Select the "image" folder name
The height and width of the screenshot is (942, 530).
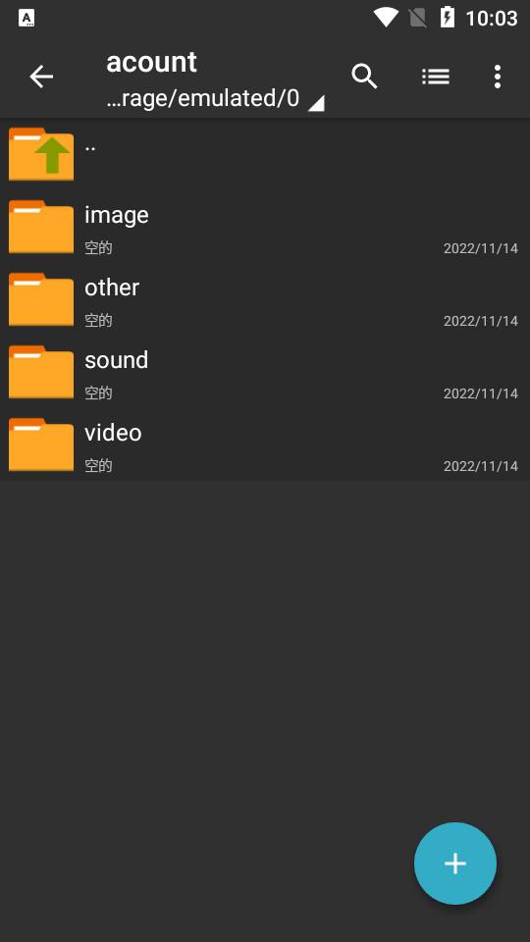click(117, 215)
